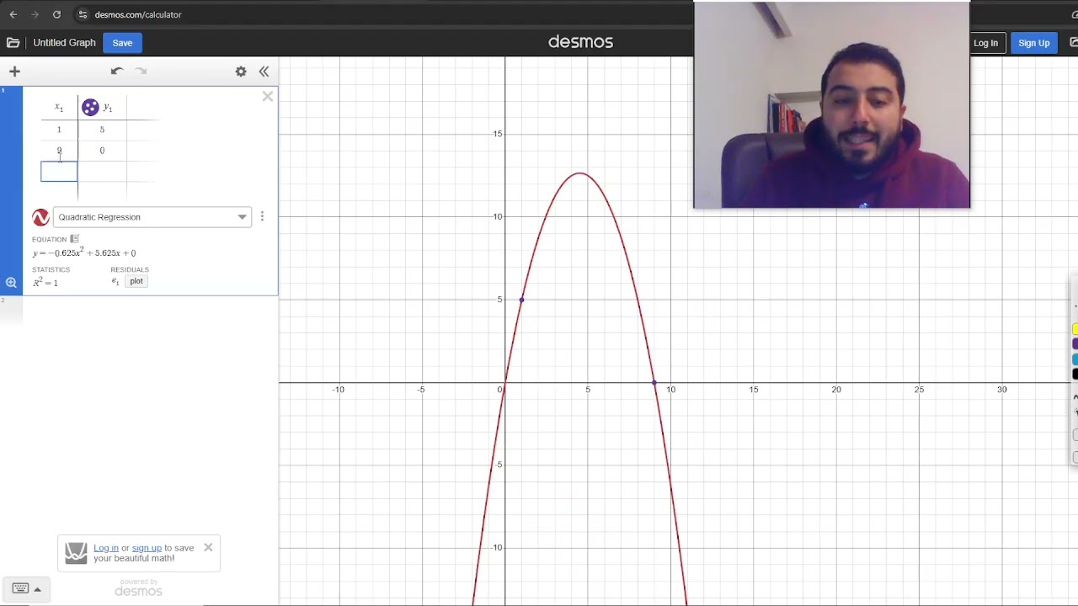Click the Log in link in the popup
This screenshot has width=1078, height=606.
(x=106, y=548)
